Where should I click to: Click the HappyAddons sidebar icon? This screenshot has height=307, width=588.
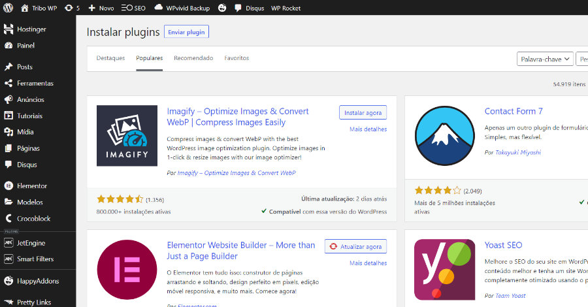pos(8,281)
